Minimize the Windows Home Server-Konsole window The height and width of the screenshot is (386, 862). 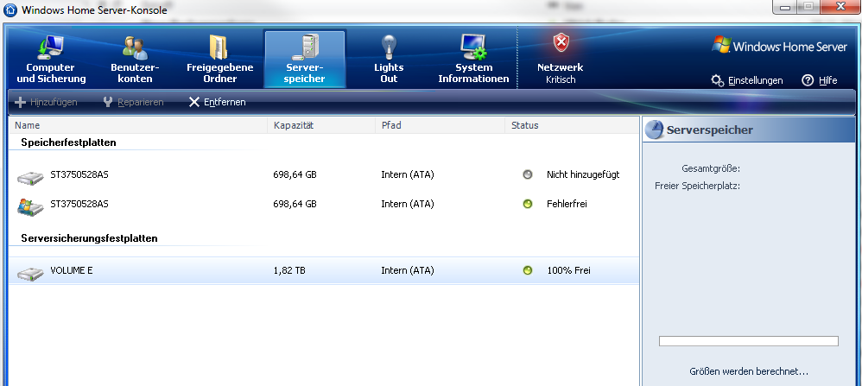[x=784, y=7]
